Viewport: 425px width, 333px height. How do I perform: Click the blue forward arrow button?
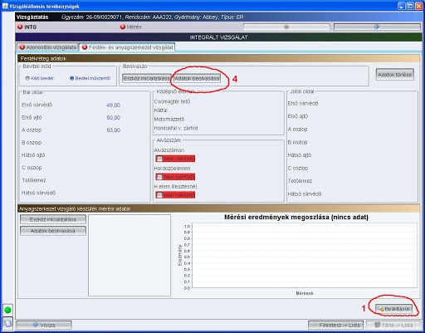[x=377, y=27]
